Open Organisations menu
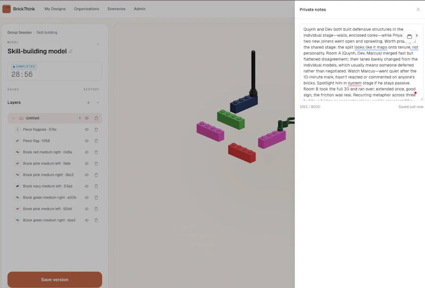The width and height of the screenshot is (425, 288). pos(87,9)
